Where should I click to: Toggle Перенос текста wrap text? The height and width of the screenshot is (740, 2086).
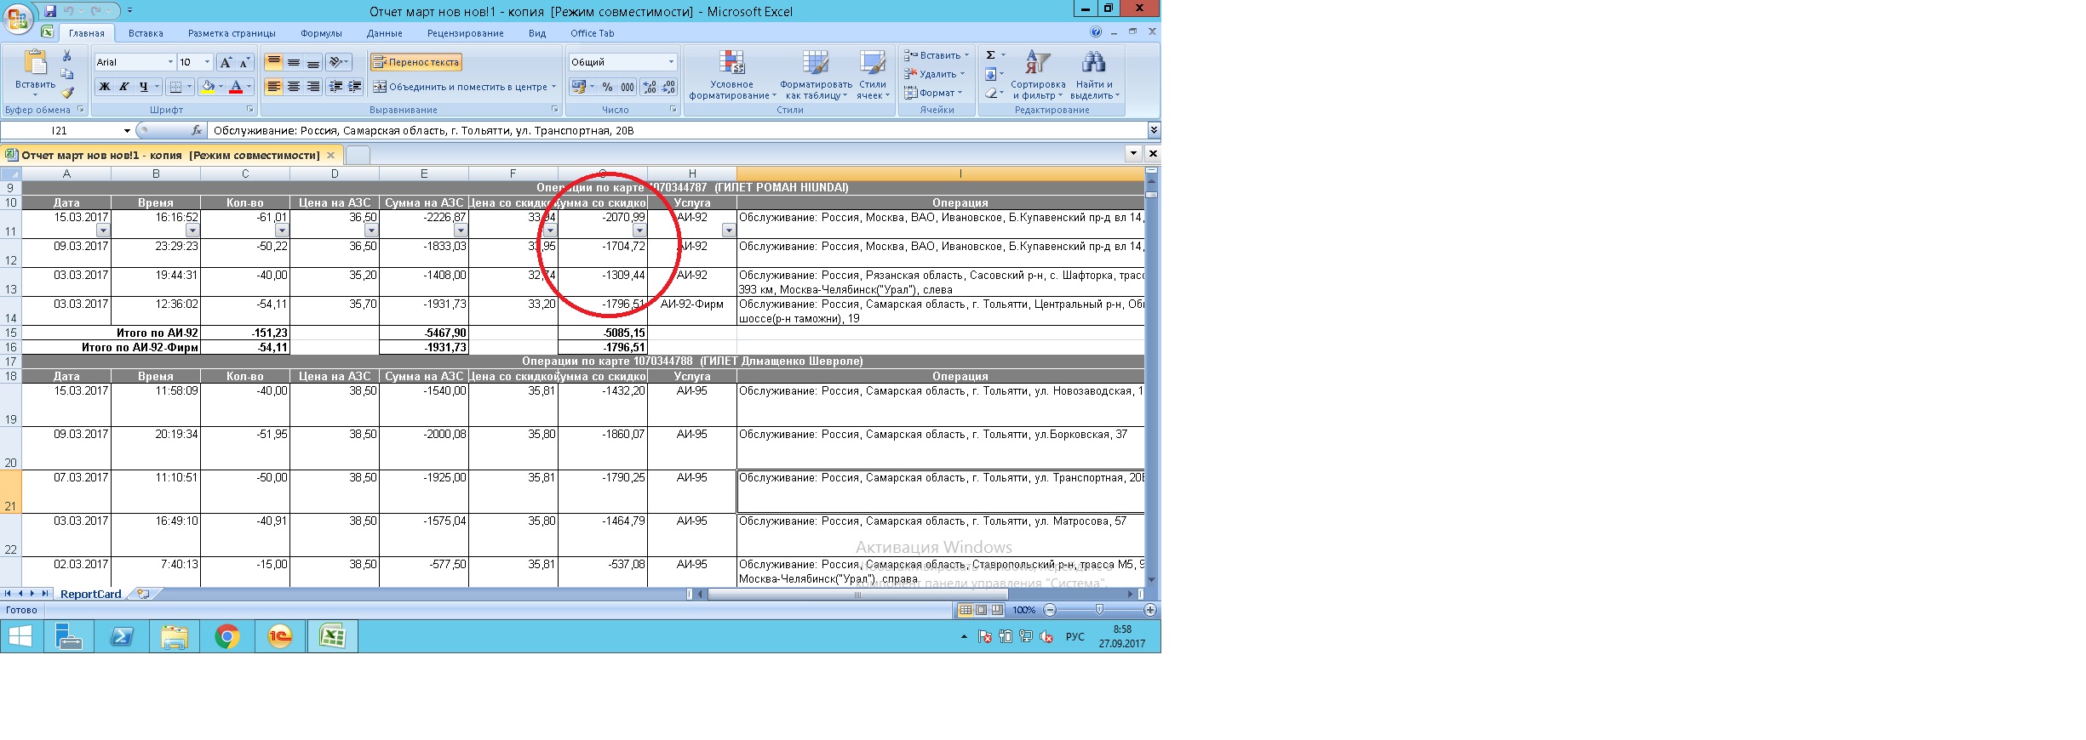[x=415, y=62]
